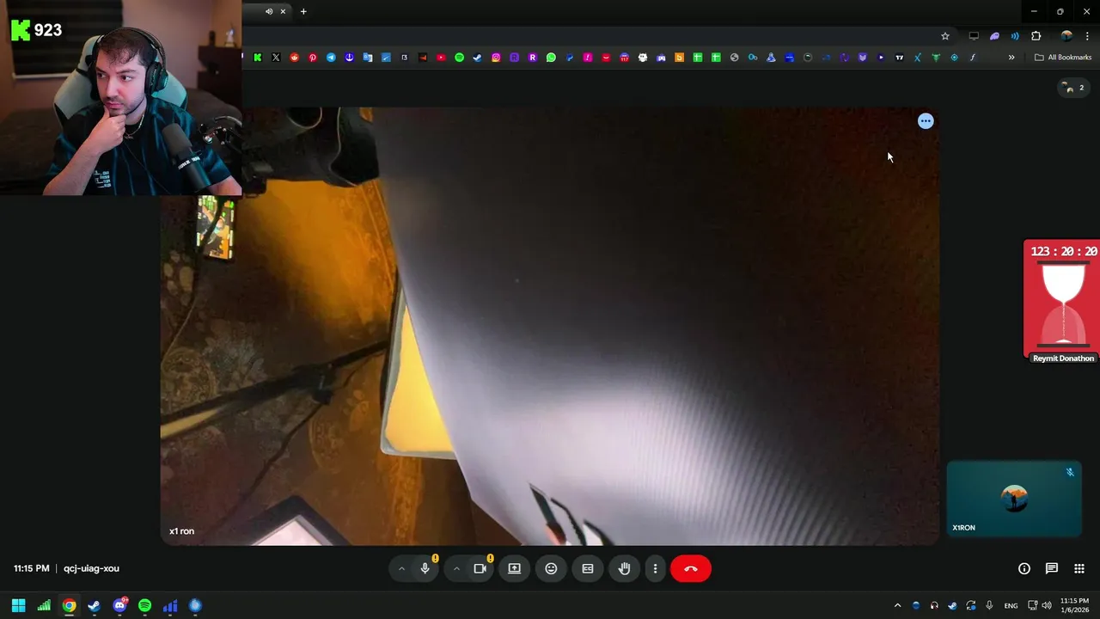Open the emoji reactions button
This screenshot has height=619, width=1100.
(551, 568)
